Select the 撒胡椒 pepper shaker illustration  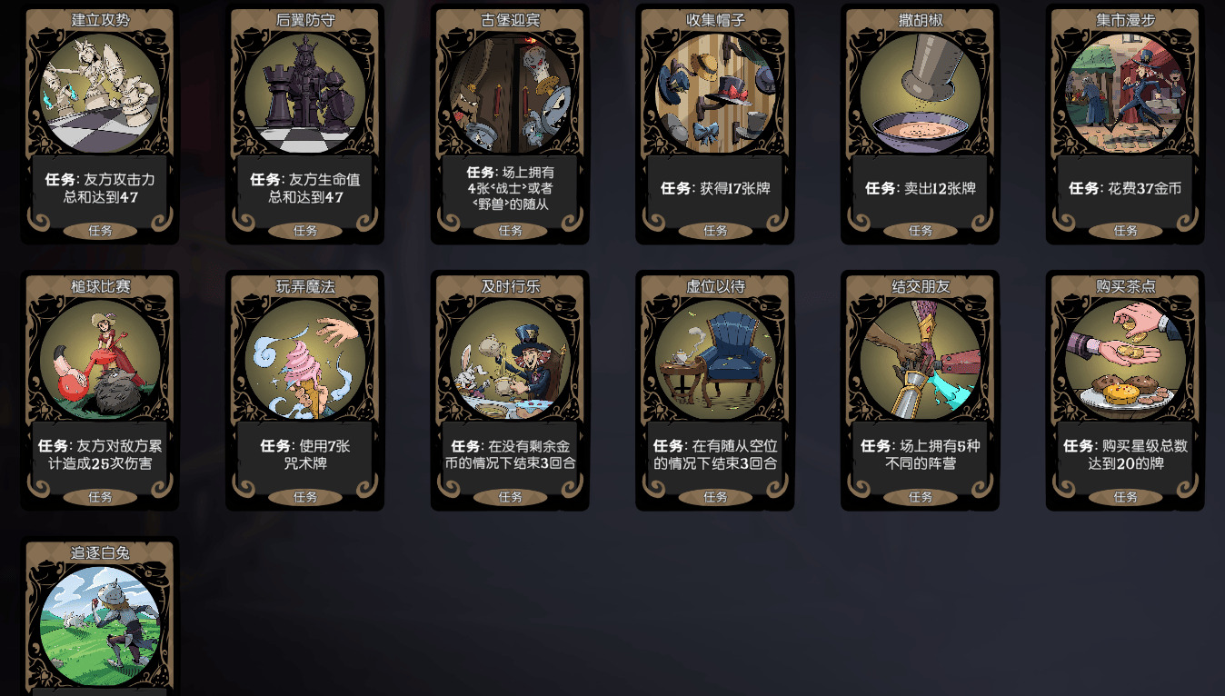[921, 94]
